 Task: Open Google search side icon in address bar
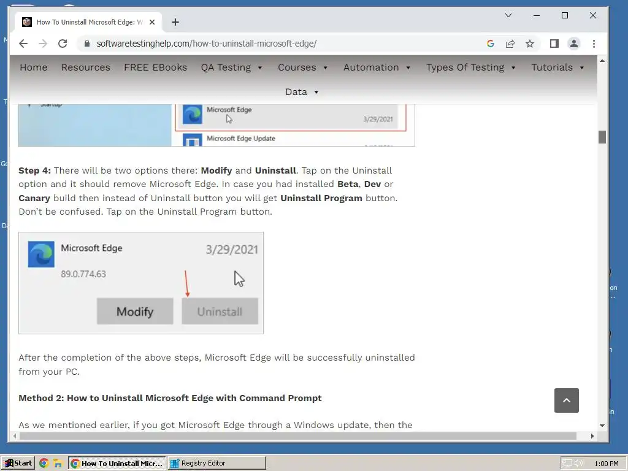tap(490, 44)
